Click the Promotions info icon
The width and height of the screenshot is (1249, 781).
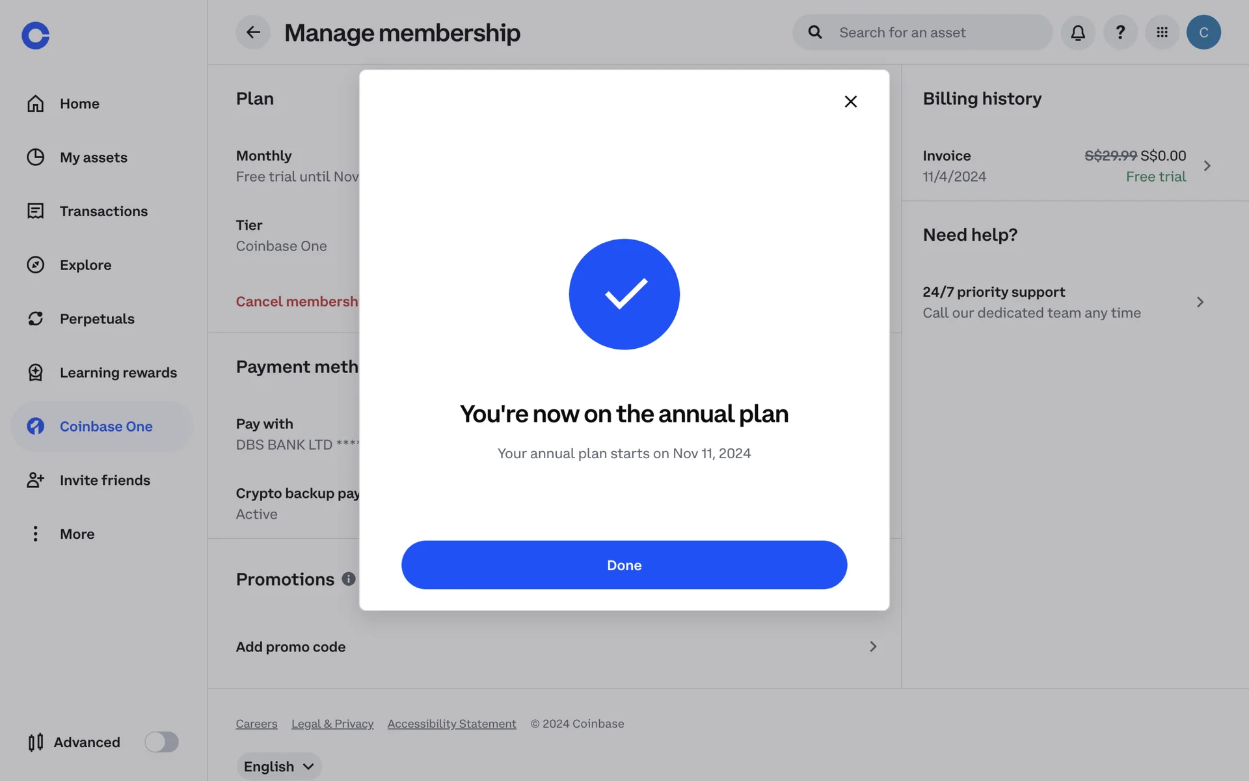tap(349, 579)
